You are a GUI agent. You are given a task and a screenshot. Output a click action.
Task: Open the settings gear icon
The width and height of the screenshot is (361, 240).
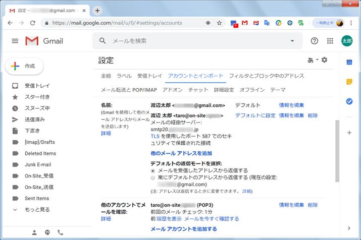(324, 60)
